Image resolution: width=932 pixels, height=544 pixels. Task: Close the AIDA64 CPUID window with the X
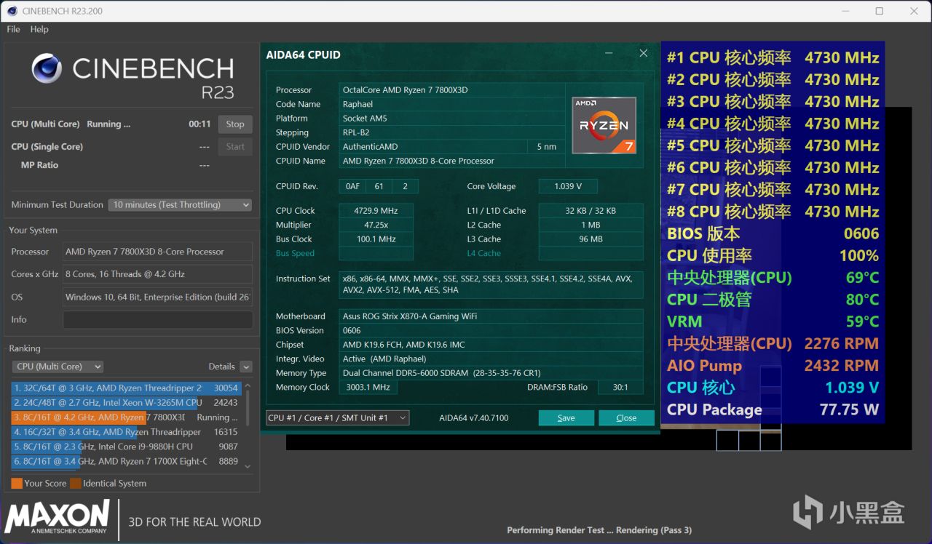coord(644,53)
